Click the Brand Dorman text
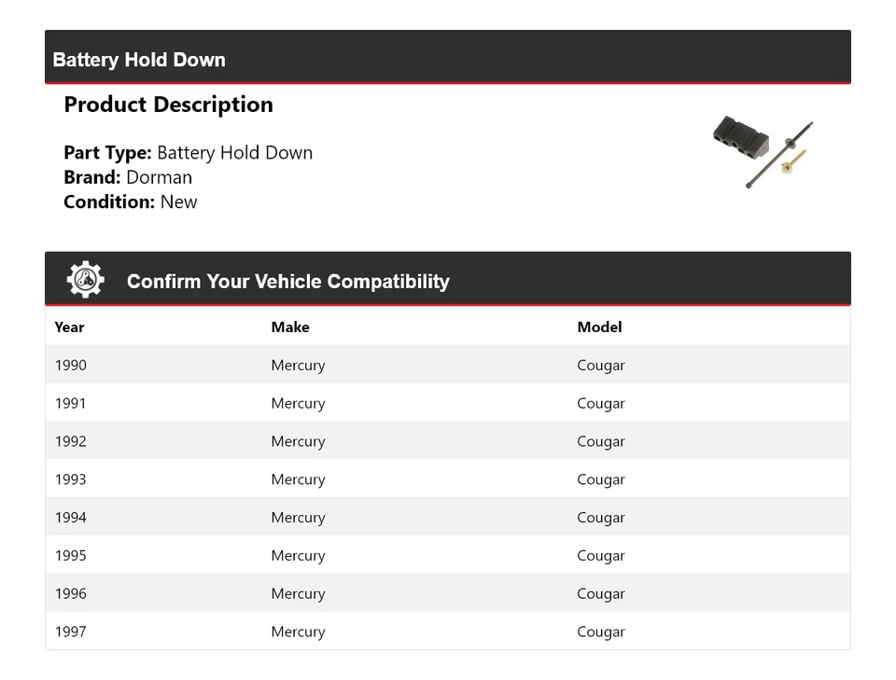The image size is (896, 680). [128, 177]
